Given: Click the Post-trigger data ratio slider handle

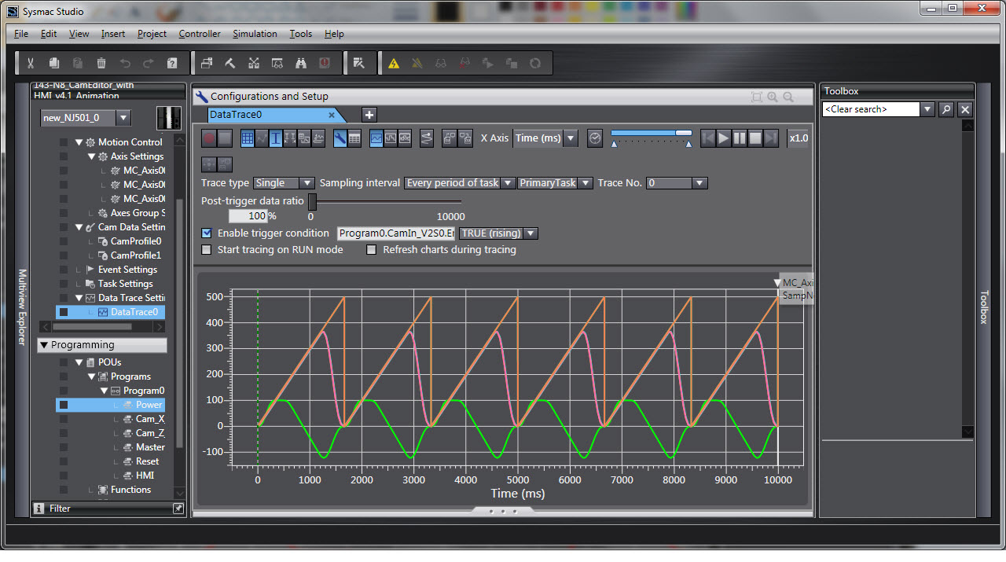Looking at the screenshot, I should click(x=312, y=201).
